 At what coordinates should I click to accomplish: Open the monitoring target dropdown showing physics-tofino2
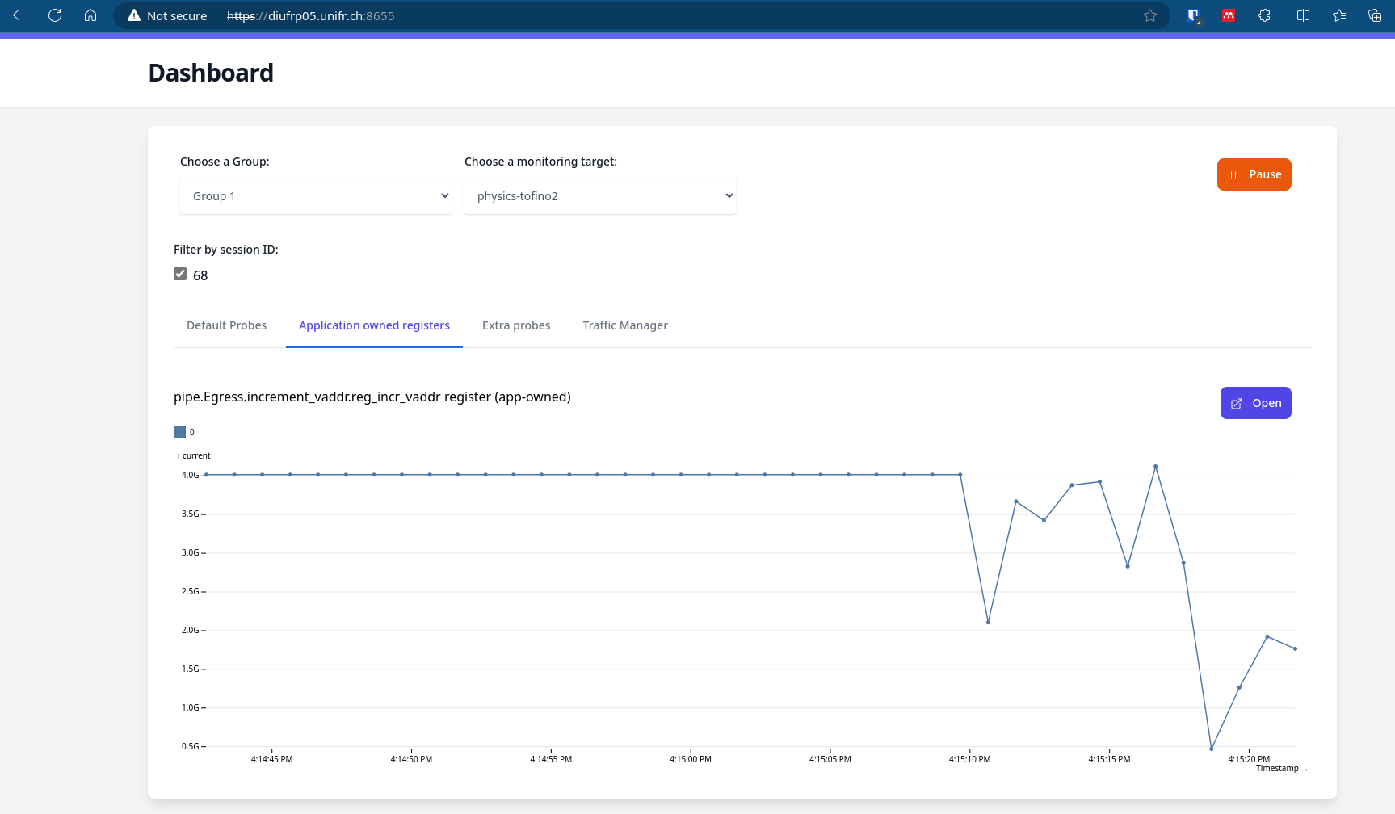[599, 195]
